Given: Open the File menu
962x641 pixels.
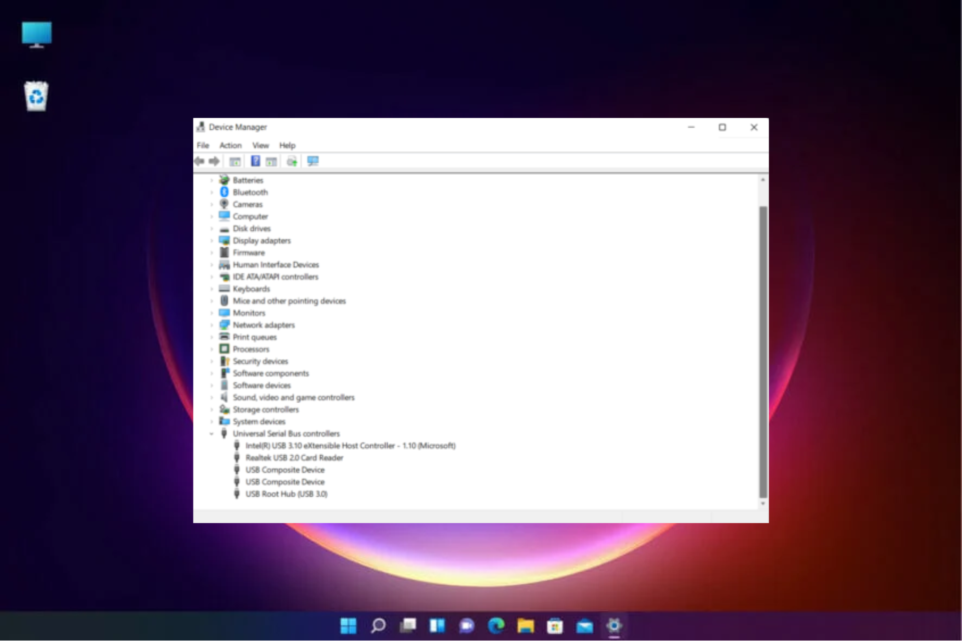Looking at the screenshot, I should tap(203, 145).
